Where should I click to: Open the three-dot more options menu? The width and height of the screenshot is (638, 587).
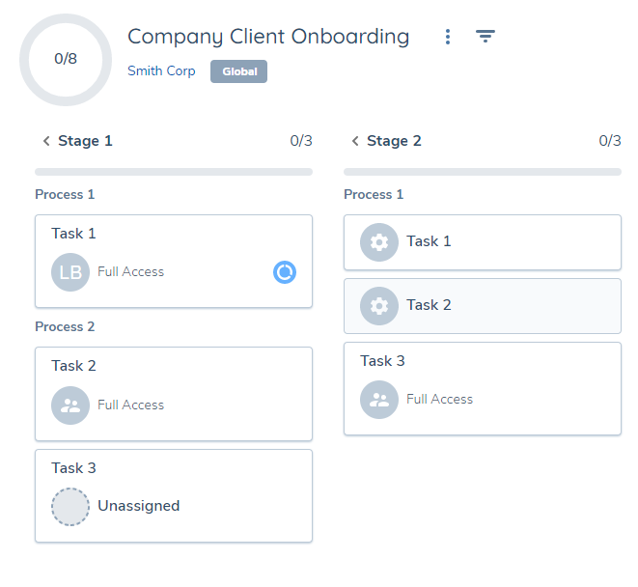(x=447, y=37)
